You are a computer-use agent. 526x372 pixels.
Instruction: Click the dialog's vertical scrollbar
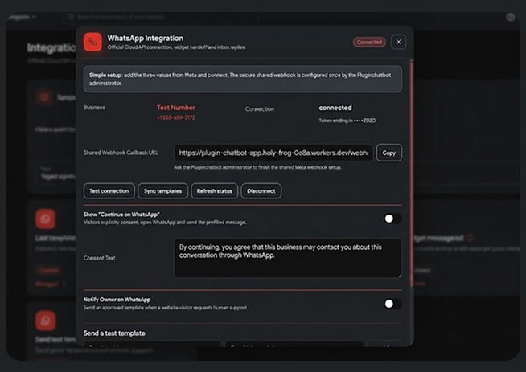pyautogui.click(x=411, y=173)
